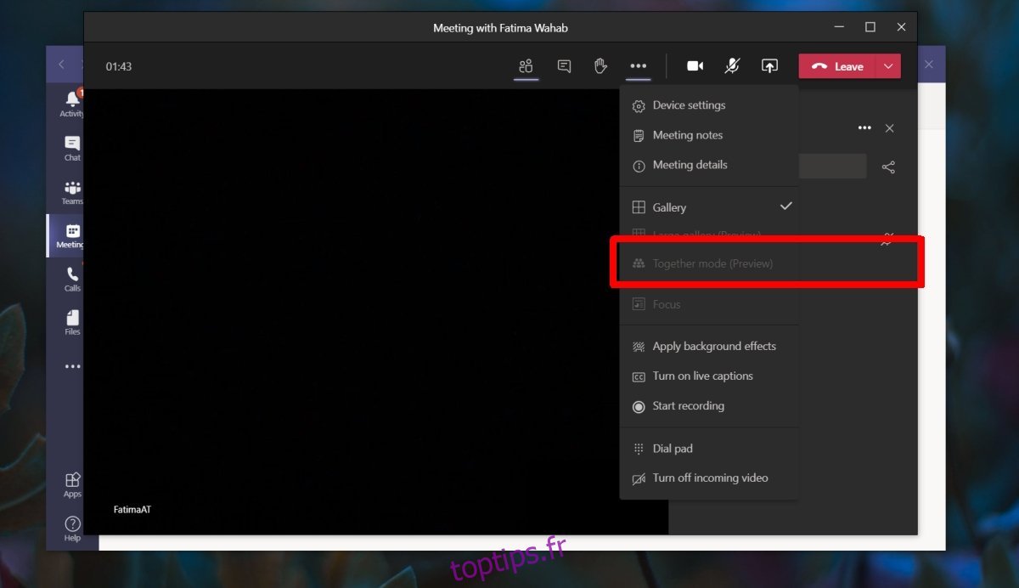Expand the Leave button dropdown arrow

pos(888,66)
